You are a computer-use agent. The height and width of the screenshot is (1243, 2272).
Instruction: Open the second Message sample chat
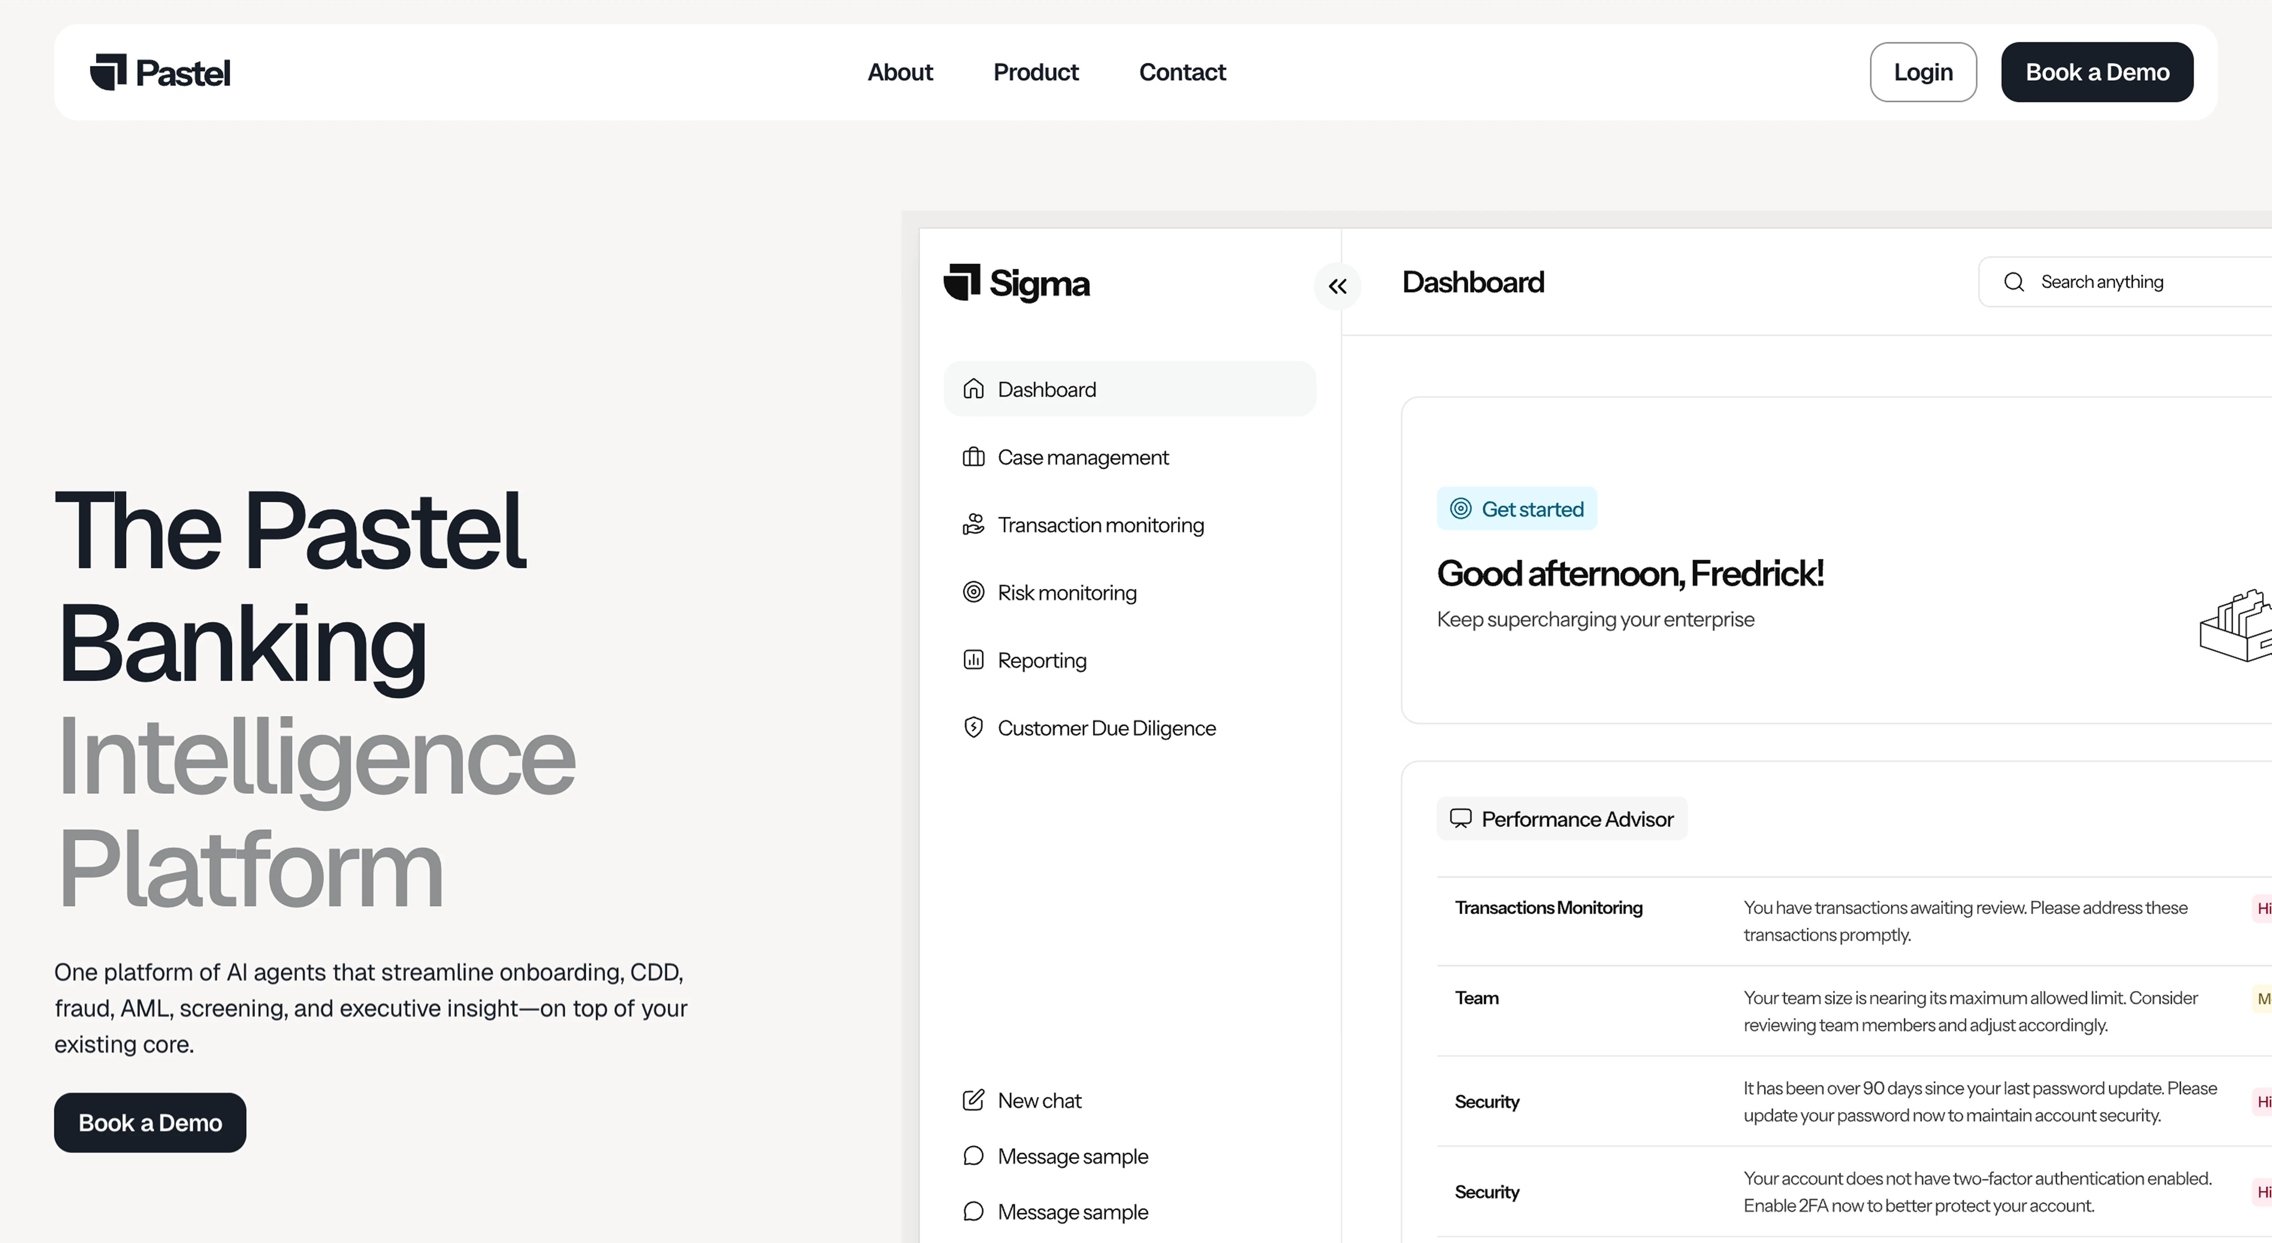pyautogui.click(x=1072, y=1211)
